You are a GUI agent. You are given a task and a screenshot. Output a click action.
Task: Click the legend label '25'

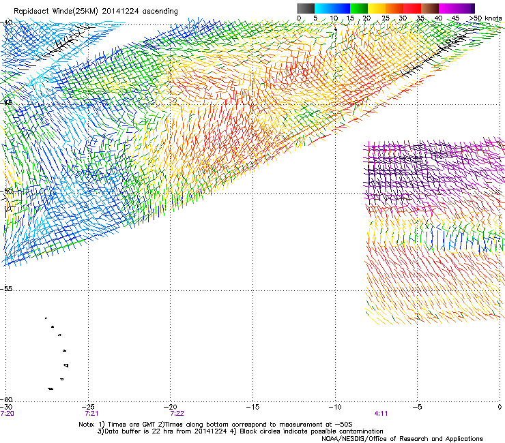(x=386, y=18)
